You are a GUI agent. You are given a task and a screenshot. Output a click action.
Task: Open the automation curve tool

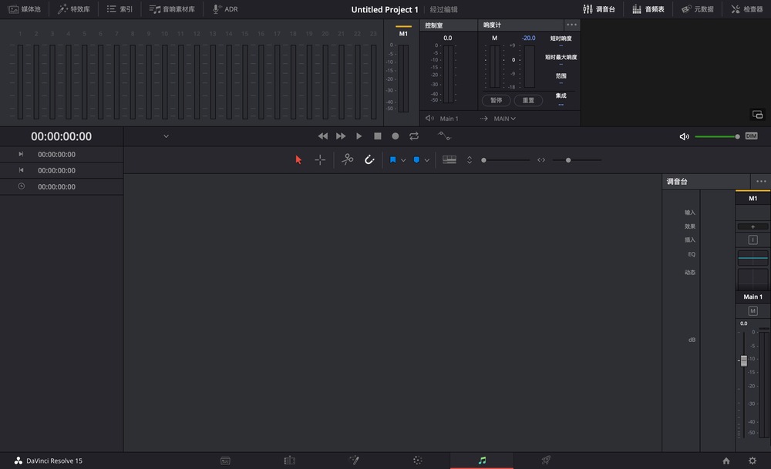(444, 136)
